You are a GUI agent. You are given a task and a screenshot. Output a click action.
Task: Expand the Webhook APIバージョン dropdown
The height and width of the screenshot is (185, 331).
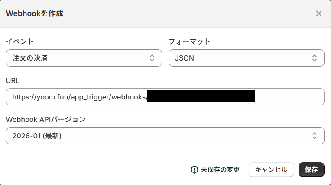[x=165, y=136]
